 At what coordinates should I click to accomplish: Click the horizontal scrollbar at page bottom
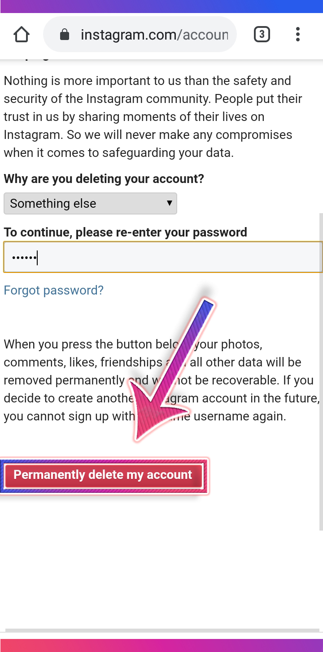161,630
